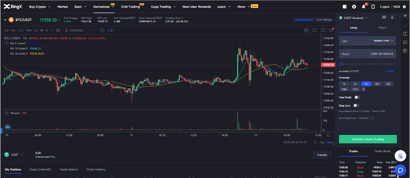Toggle the chart eye visibility icon
This screenshot has width=410, height=178.
(110, 30)
